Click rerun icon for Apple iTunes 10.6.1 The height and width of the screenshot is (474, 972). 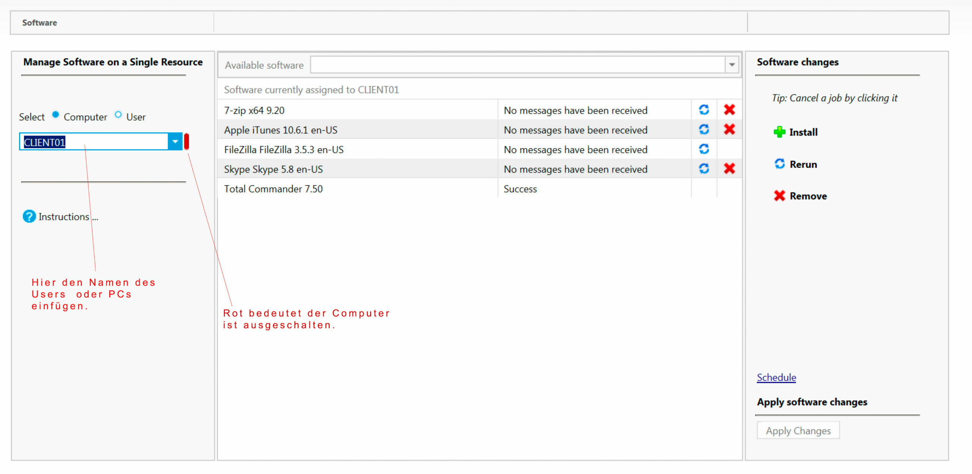pyautogui.click(x=704, y=130)
